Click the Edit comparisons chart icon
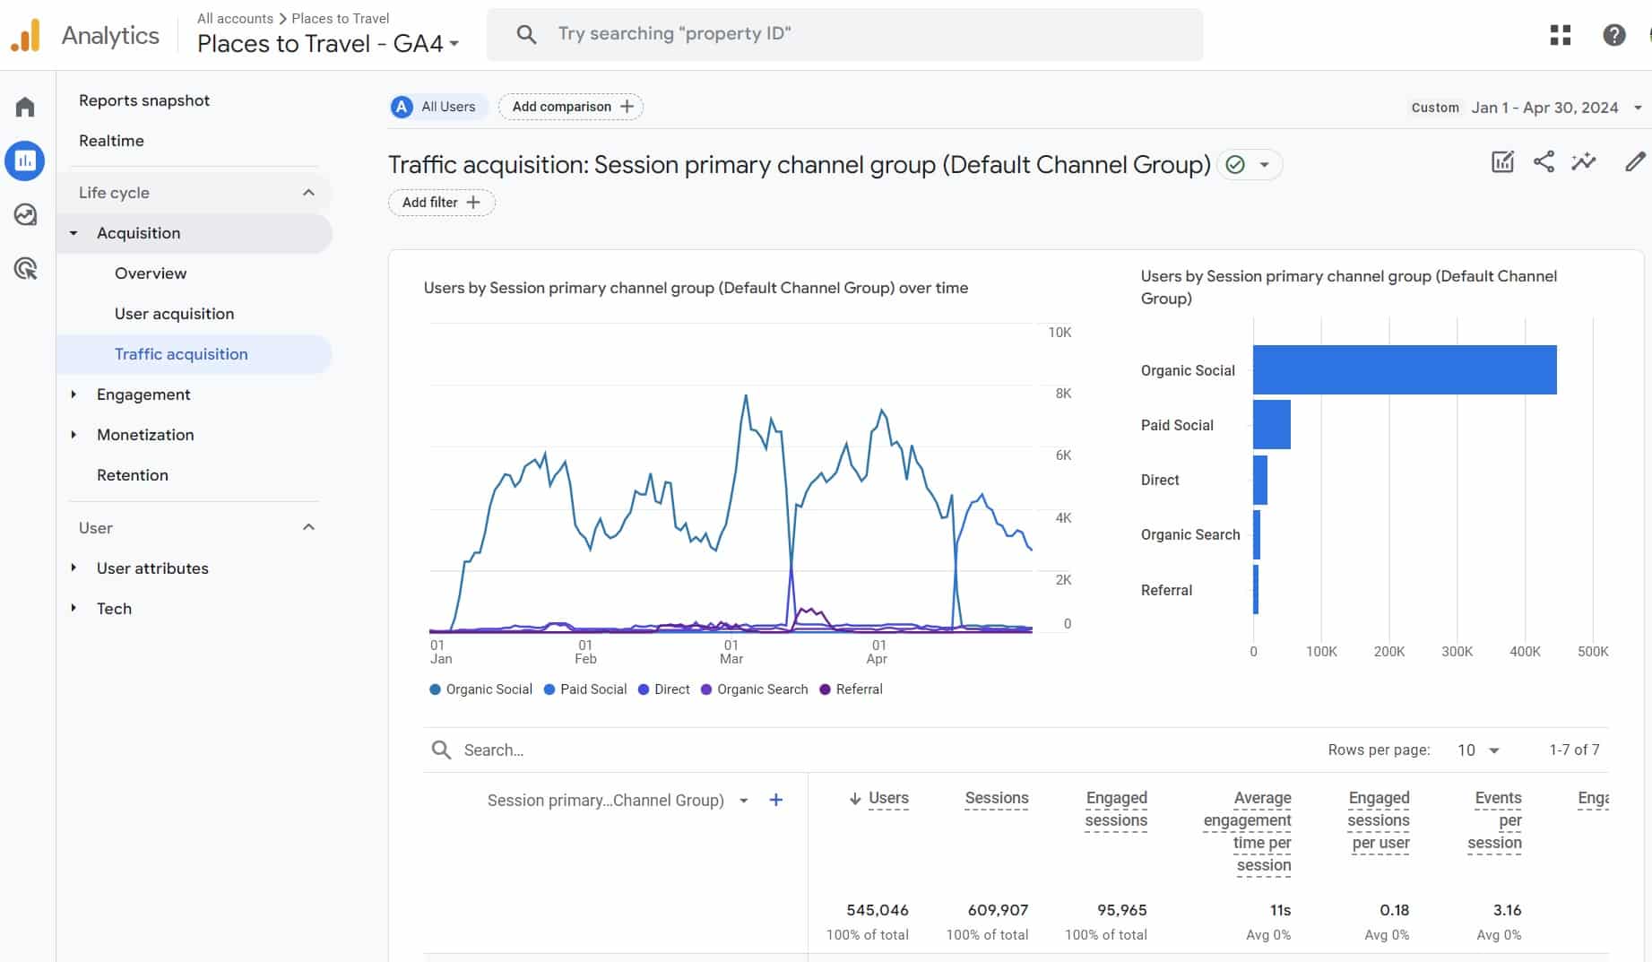The height and width of the screenshot is (962, 1652). (x=1502, y=161)
